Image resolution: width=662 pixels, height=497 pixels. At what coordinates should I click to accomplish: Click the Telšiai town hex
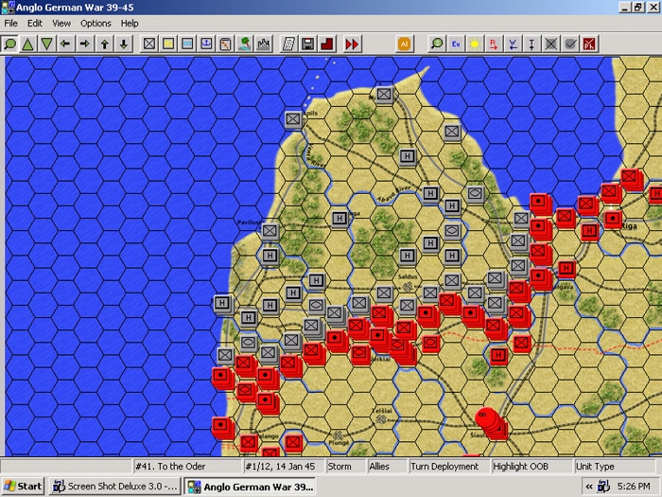pyautogui.click(x=382, y=418)
